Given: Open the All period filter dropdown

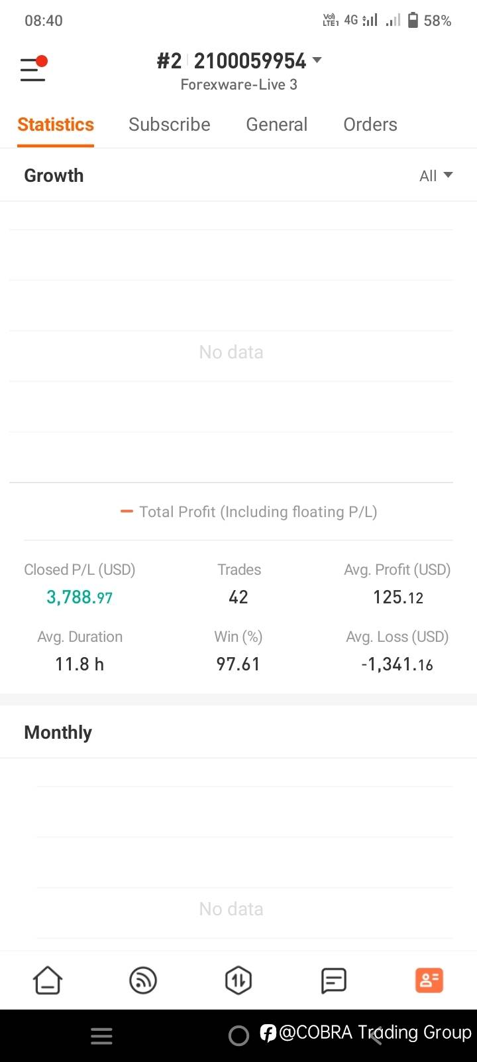Looking at the screenshot, I should point(436,176).
